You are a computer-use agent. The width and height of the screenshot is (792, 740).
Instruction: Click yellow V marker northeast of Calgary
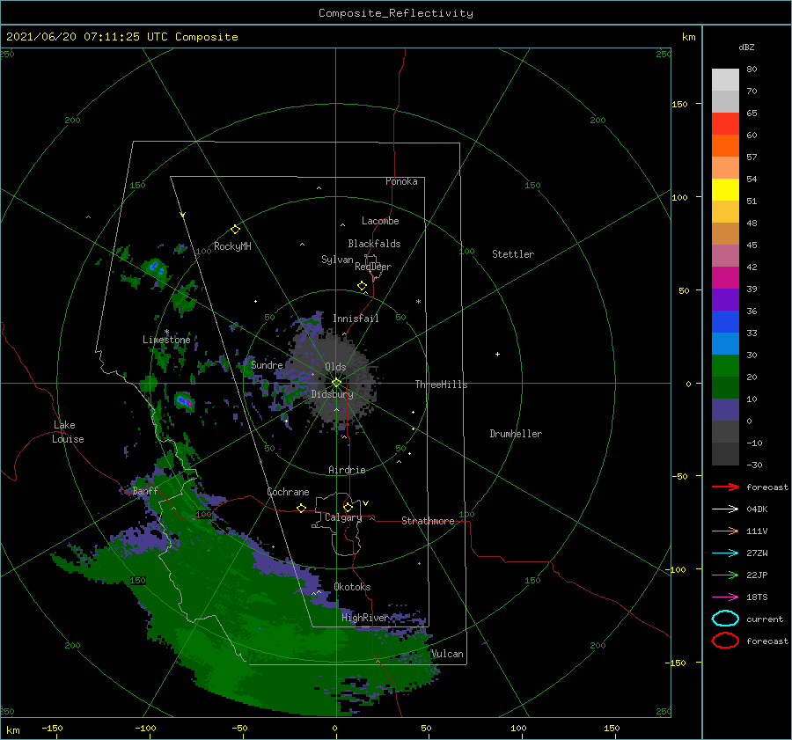[x=366, y=503]
